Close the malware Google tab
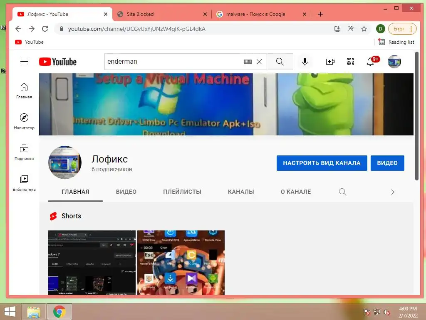Screen dimensions: 426x320 [305, 14]
